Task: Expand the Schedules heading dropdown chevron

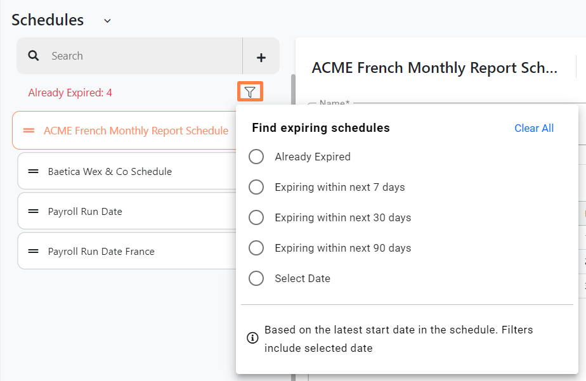Action: tap(107, 21)
